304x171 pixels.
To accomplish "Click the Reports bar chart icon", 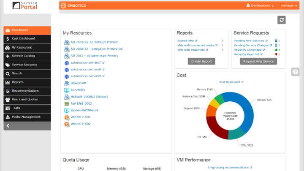I will click(x=8, y=82).
